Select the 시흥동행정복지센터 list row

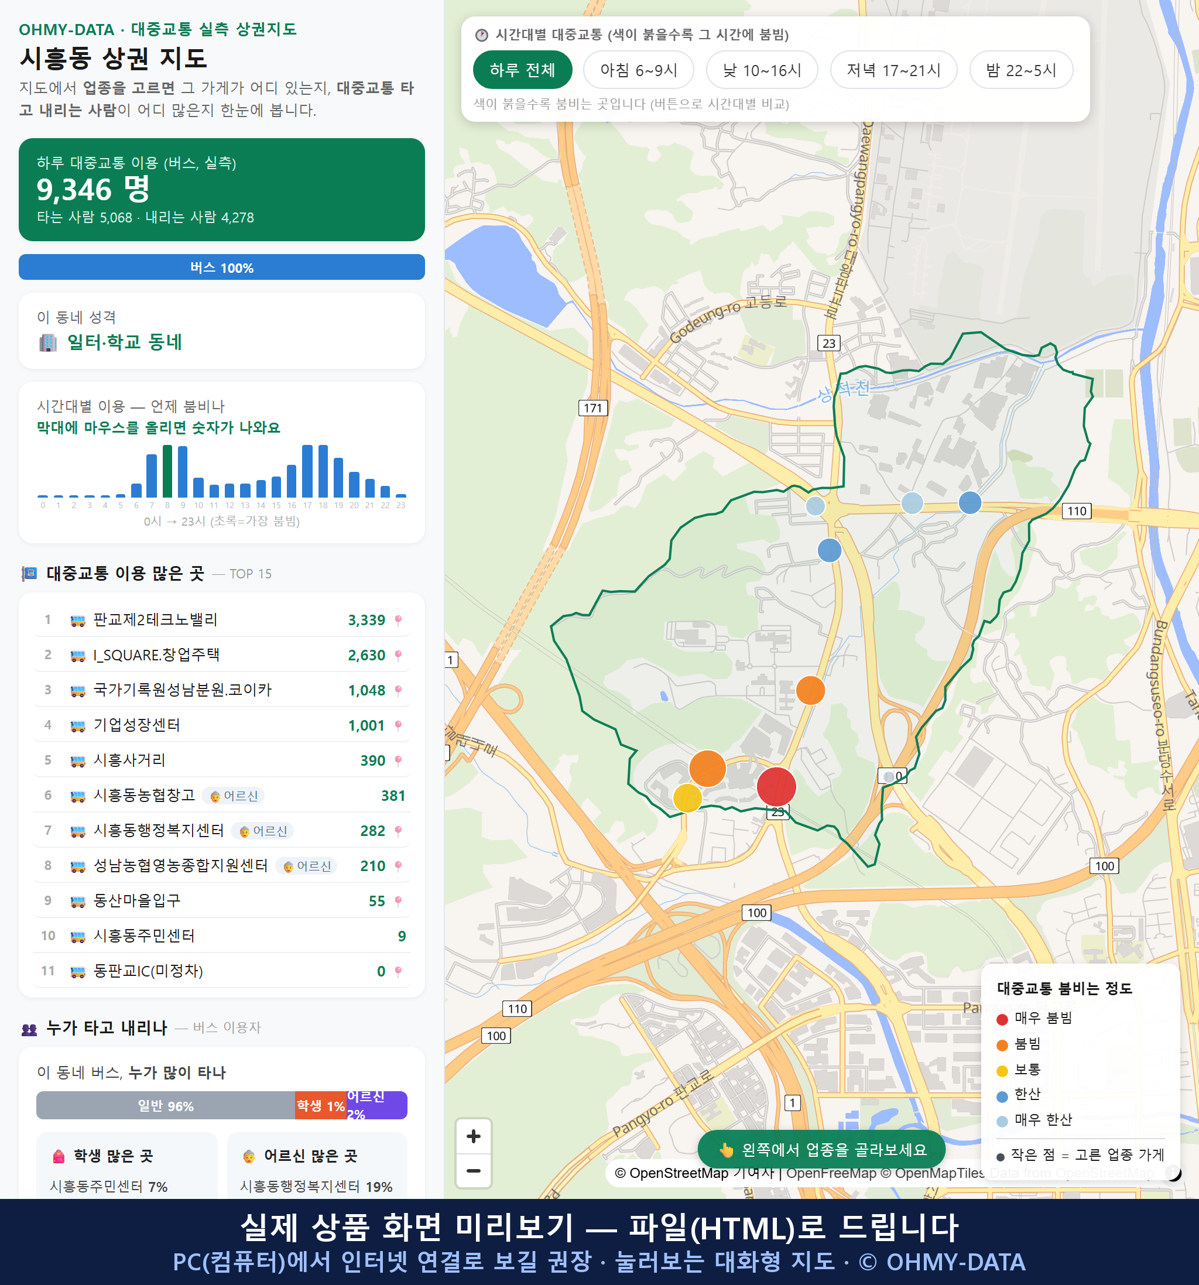pos(222,830)
